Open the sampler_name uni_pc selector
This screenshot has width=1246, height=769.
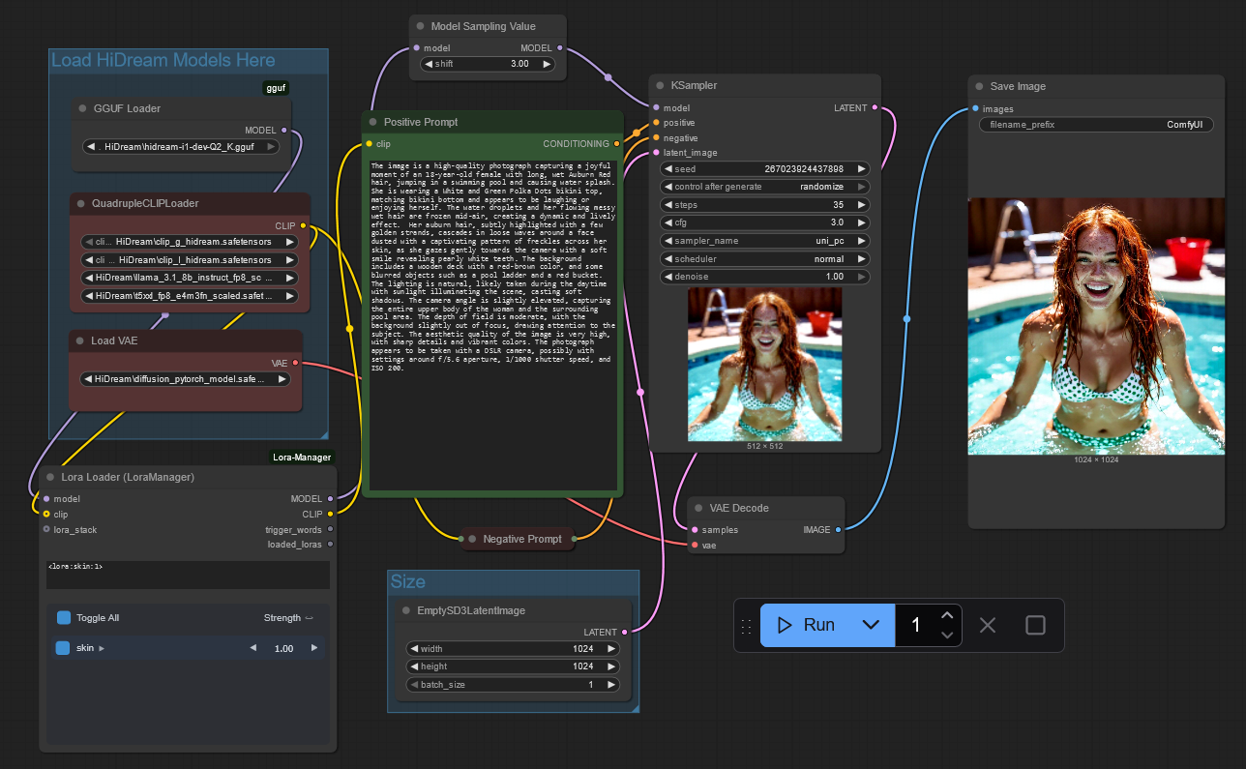pos(764,241)
